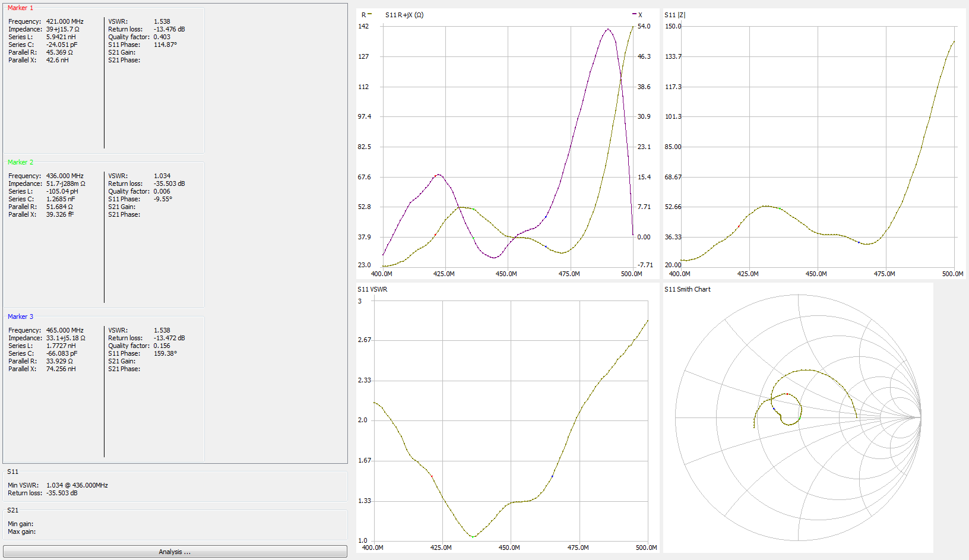Click blue marker 3 on R+jX chart
Image resolution: width=969 pixels, height=560 pixels.
[x=546, y=246]
